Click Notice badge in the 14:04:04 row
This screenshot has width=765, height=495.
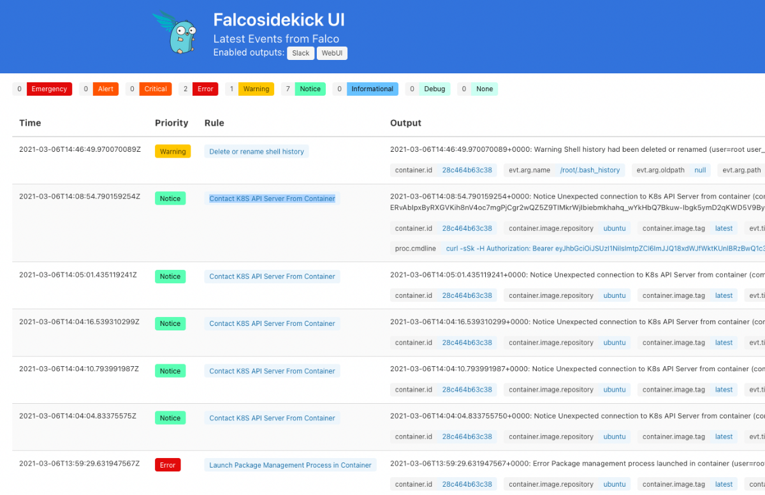pos(170,418)
